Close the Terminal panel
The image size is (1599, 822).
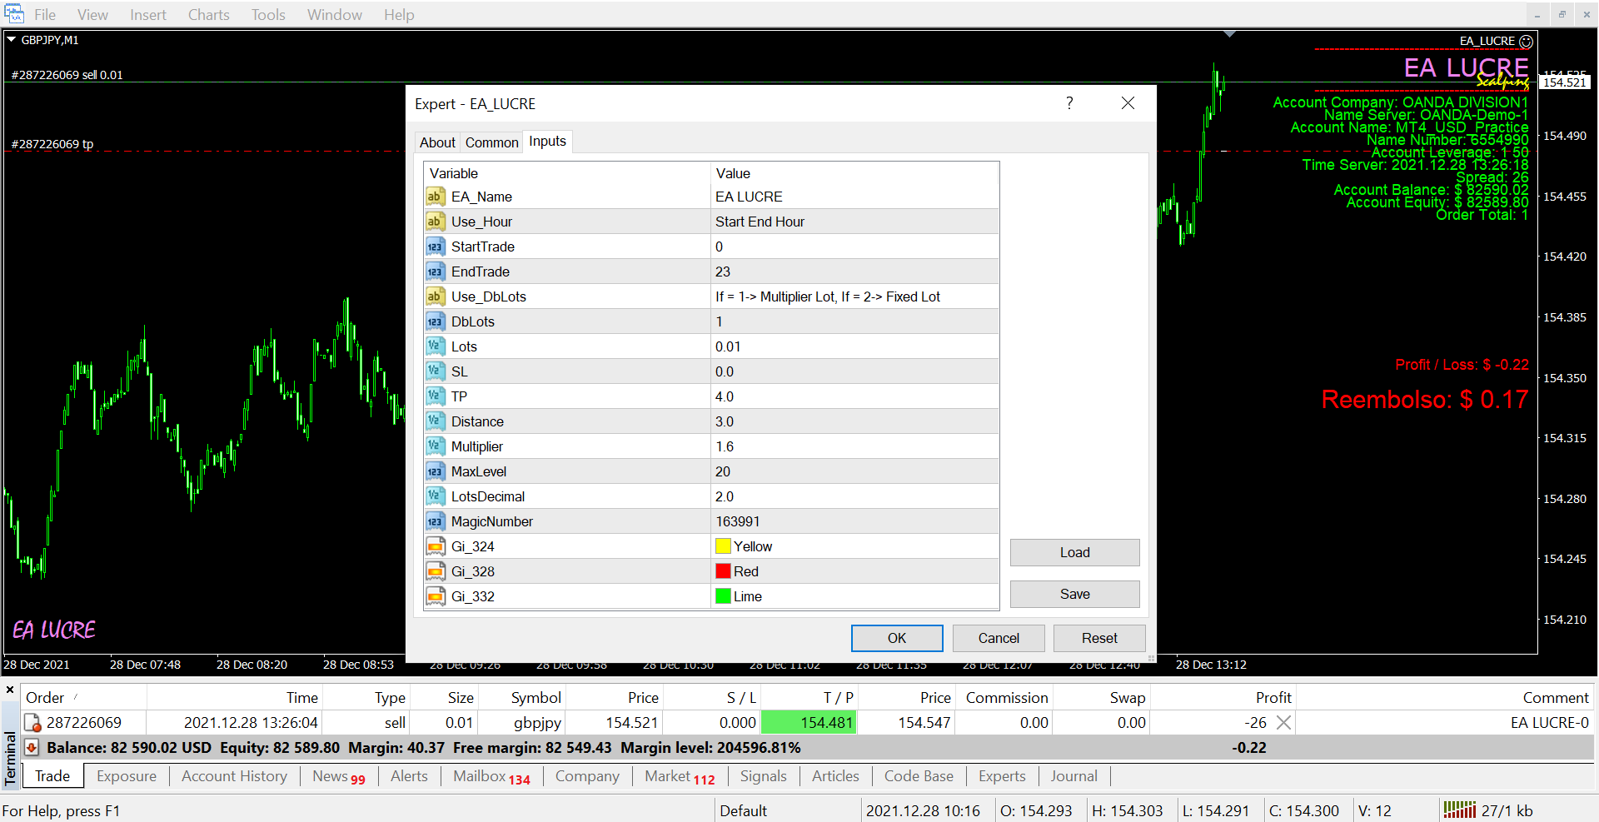(10, 690)
